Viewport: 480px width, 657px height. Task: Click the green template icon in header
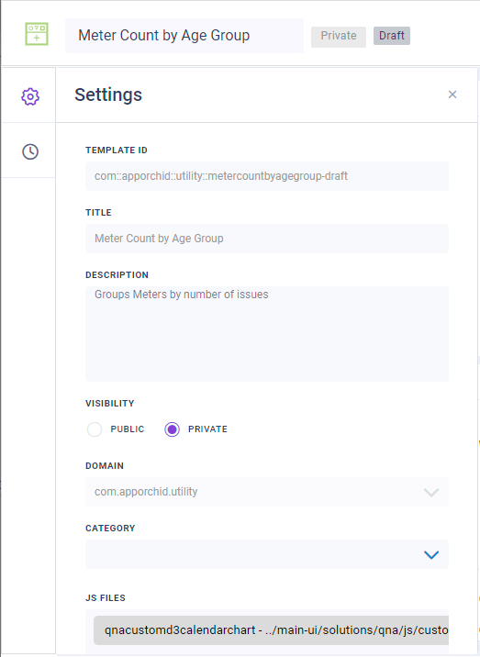tap(37, 34)
